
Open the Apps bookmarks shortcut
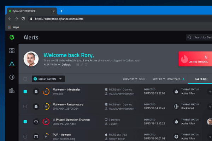tap(13, 27)
